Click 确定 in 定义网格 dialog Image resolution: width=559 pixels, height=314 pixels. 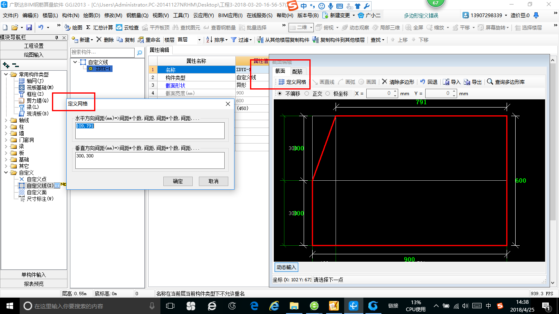(178, 181)
